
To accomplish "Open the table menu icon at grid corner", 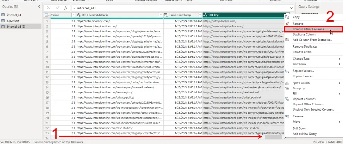I will point(47,15).
